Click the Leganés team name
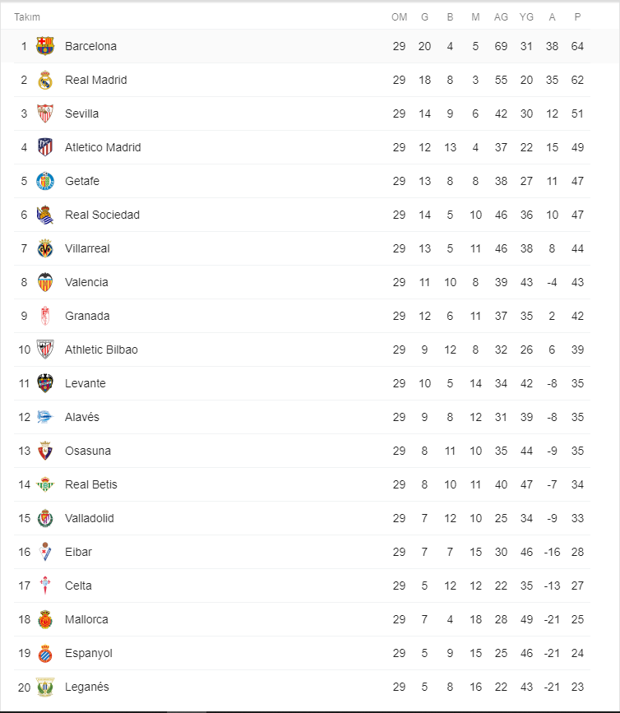This screenshot has width=620, height=713. click(86, 687)
